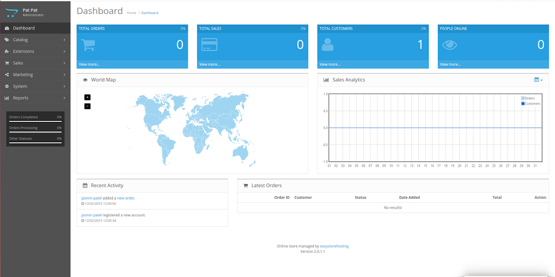Expand the Reports menu chevron

pyautogui.click(x=64, y=98)
